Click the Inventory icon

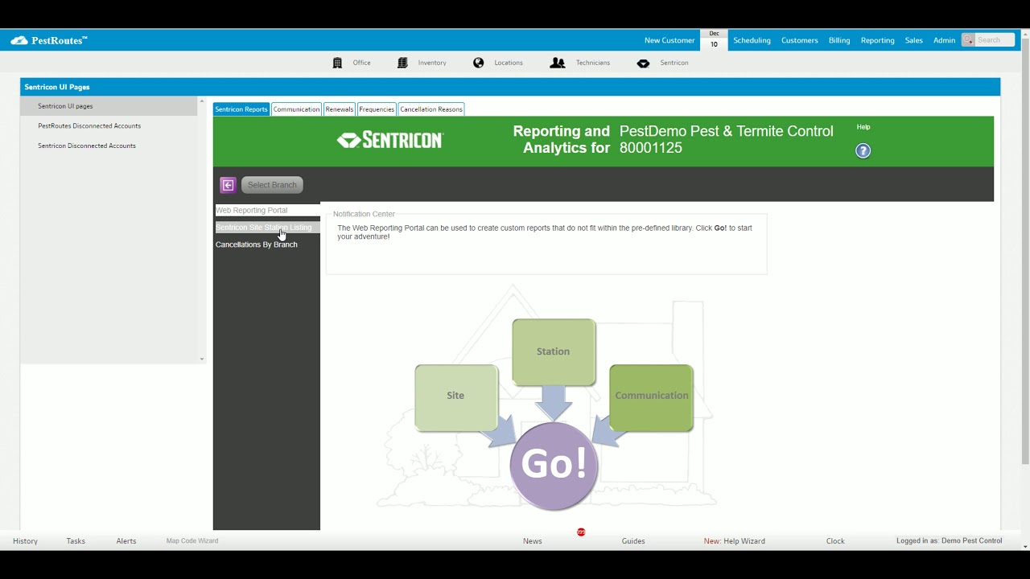(x=402, y=63)
